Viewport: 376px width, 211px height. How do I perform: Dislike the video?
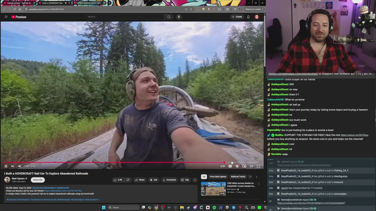pyautogui.click(x=127, y=180)
